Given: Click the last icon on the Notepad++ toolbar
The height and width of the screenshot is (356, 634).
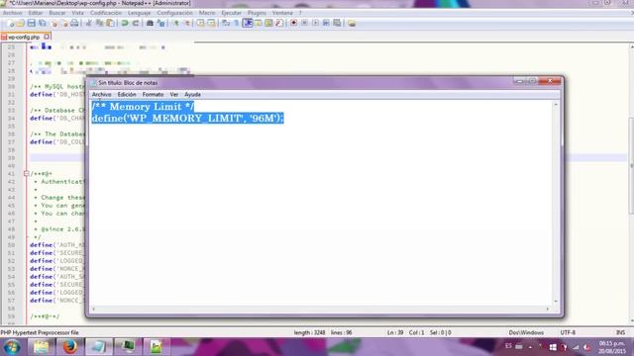Looking at the screenshot, I should [352, 23].
